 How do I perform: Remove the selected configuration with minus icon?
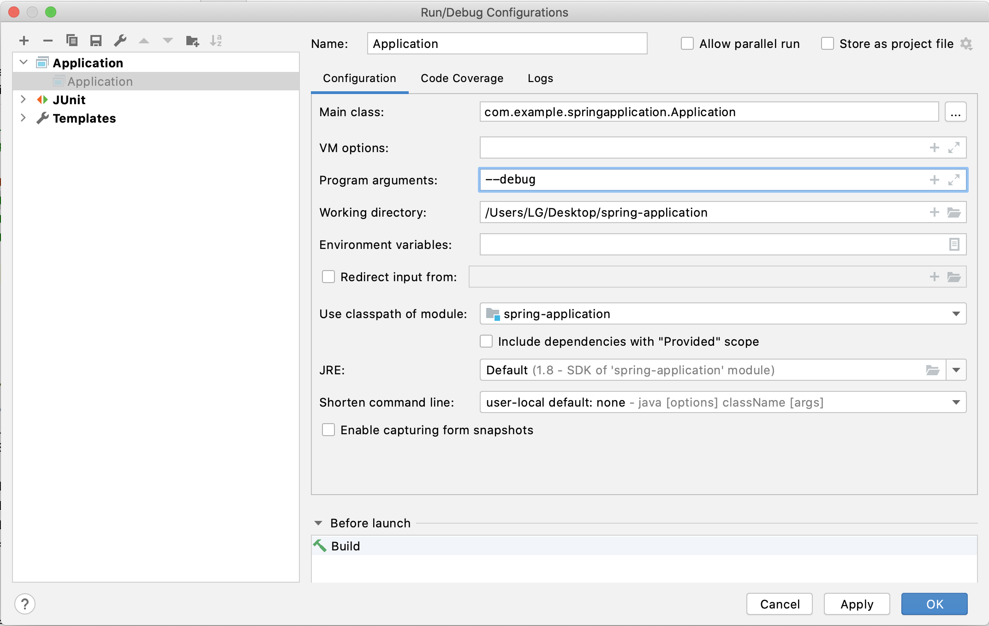point(48,41)
